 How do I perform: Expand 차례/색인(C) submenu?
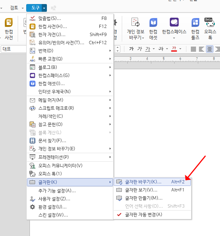pyautogui.click(x=70, y=116)
